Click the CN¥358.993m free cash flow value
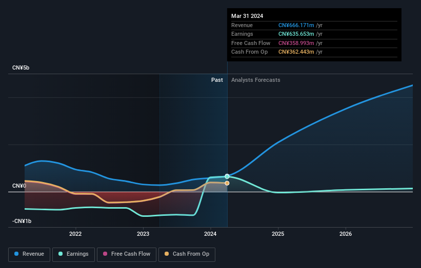This screenshot has width=421, height=268. pos(296,43)
